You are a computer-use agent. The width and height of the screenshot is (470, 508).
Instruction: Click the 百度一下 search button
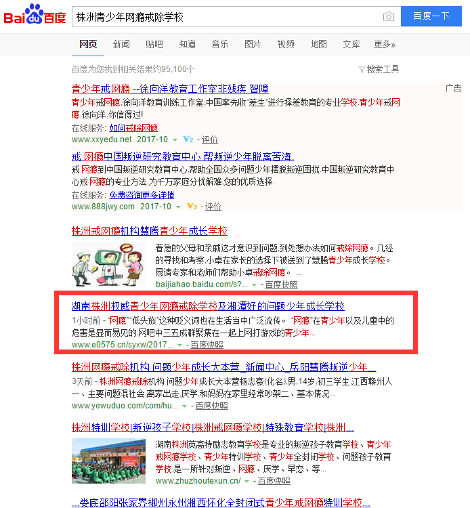tap(431, 16)
